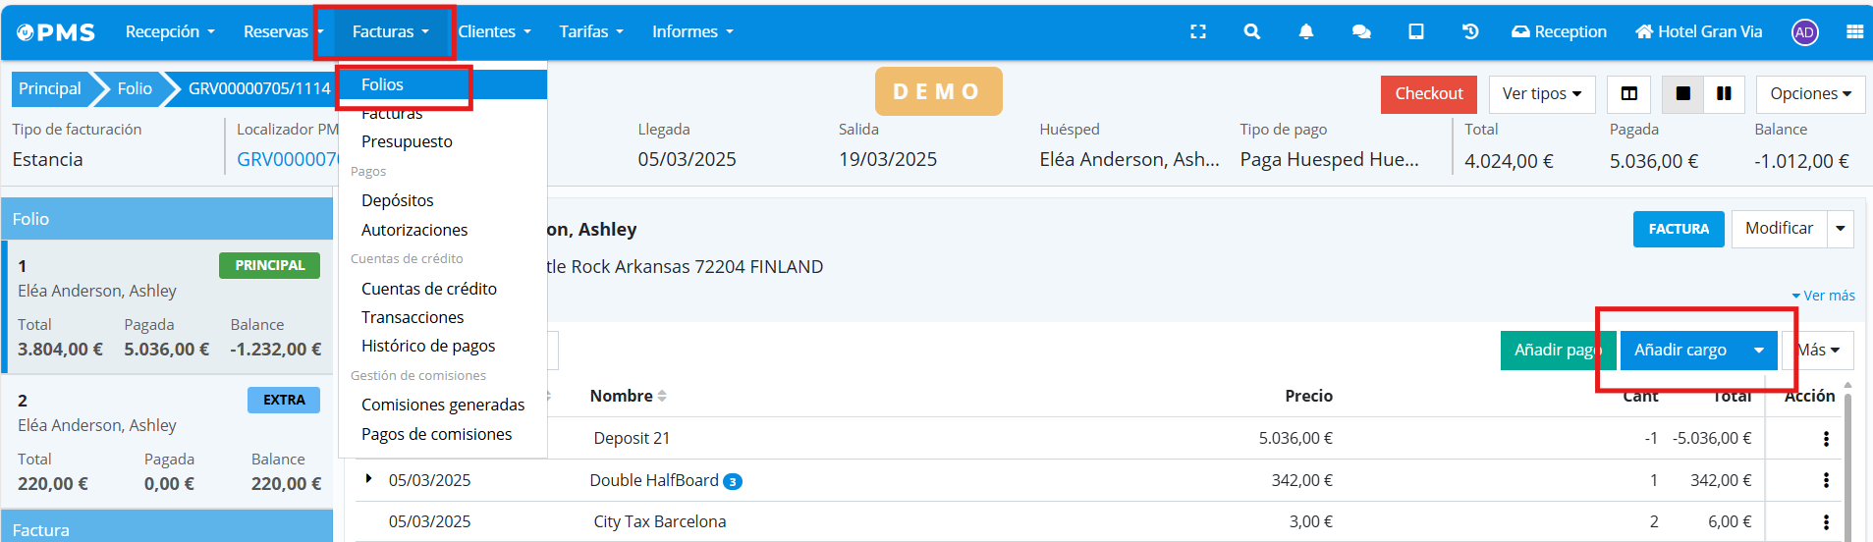Viewport: 1873px width, 542px height.
Task: Open notifications bell icon
Action: [x=1305, y=31]
